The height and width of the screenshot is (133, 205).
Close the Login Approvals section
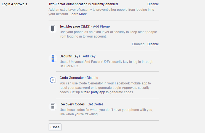(55, 127)
